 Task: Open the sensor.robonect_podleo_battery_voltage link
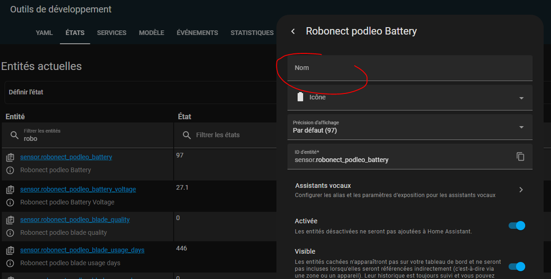pyautogui.click(x=78, y=189)
